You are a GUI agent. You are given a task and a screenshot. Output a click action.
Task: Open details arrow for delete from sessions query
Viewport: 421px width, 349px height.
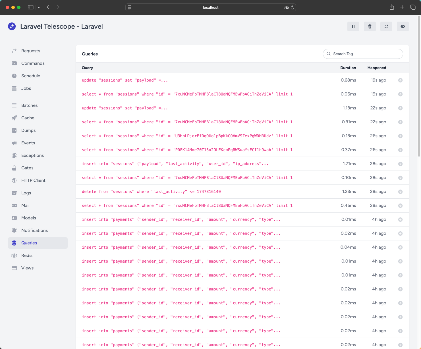click(x=400, y=192)
